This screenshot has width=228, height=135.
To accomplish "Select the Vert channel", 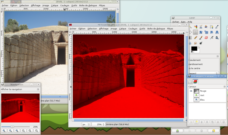I will click(202, 95).
